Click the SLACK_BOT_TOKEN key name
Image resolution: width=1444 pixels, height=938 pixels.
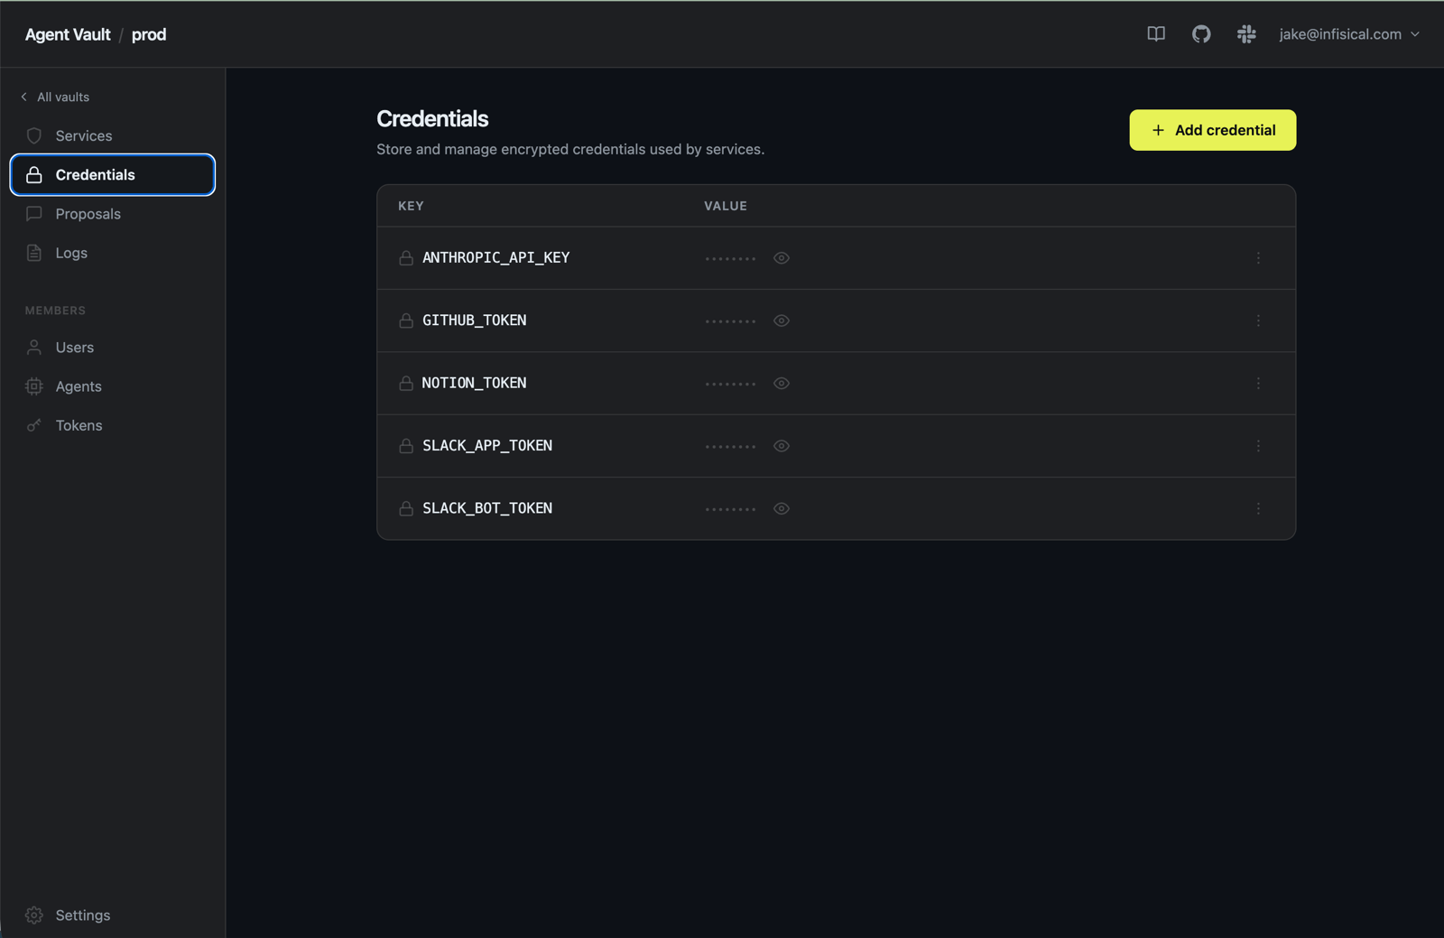[487, 507]
